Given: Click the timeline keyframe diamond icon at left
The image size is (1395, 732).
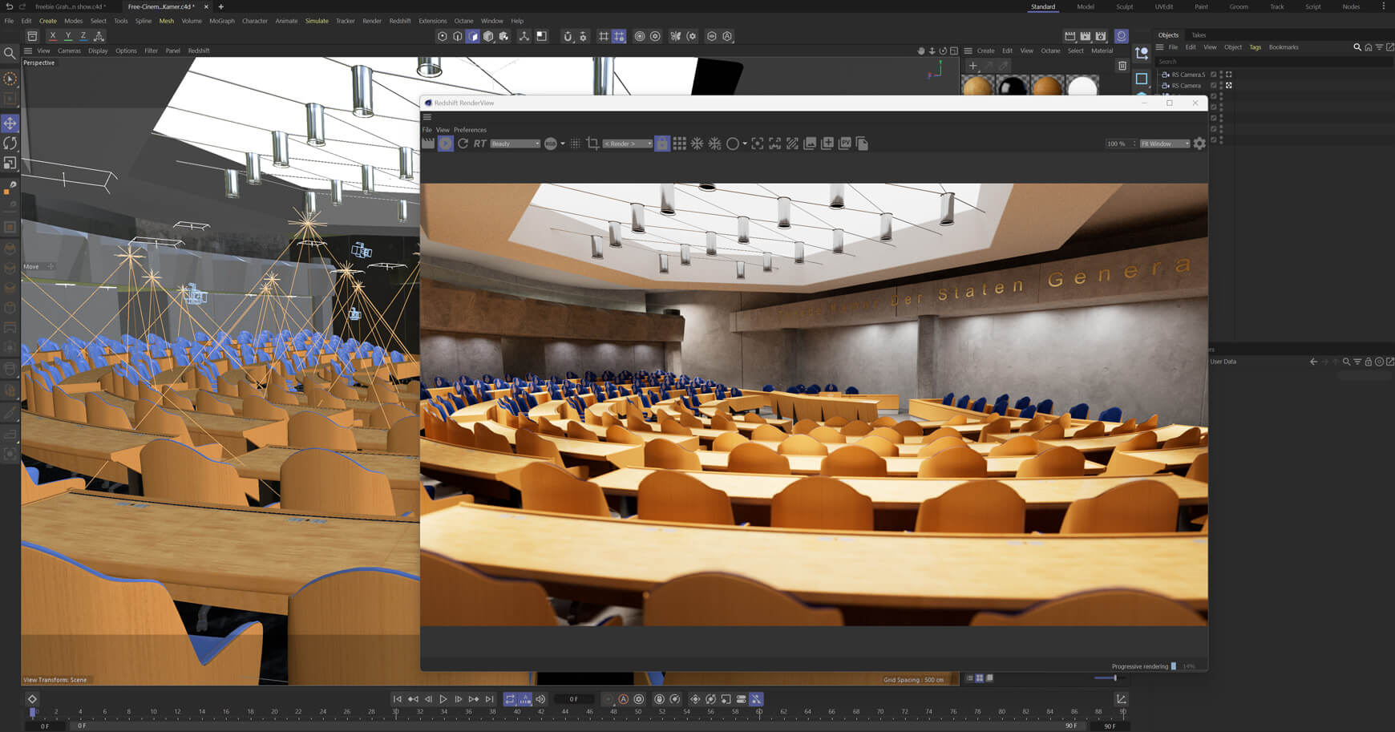Looking at the screenshot, I should coord(32,699).
